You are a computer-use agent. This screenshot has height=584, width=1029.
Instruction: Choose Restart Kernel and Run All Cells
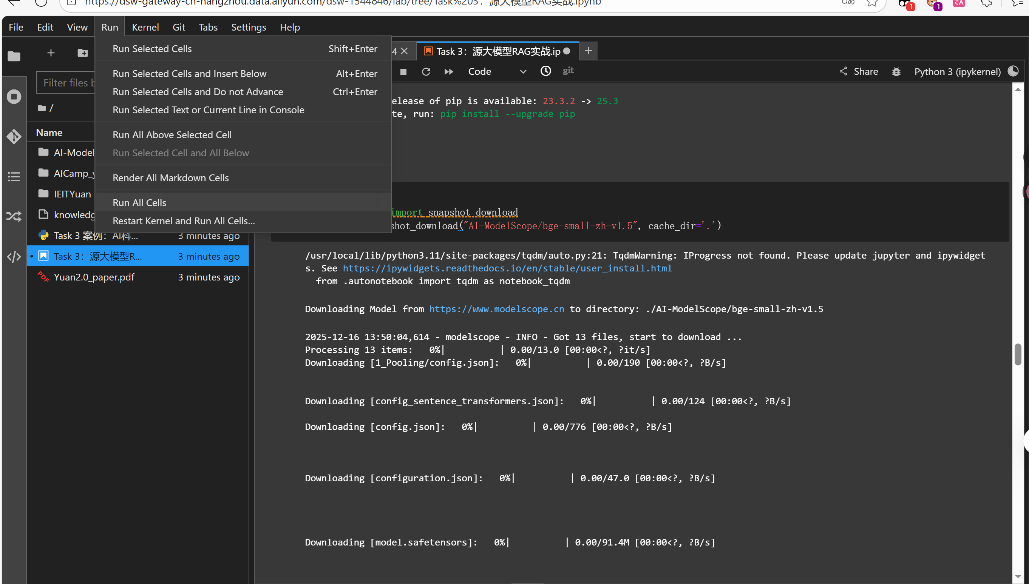(184, 220)
